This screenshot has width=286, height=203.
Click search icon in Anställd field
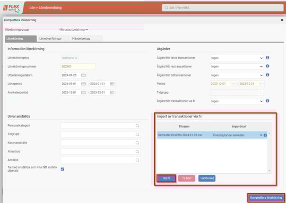tap(137, 160)
